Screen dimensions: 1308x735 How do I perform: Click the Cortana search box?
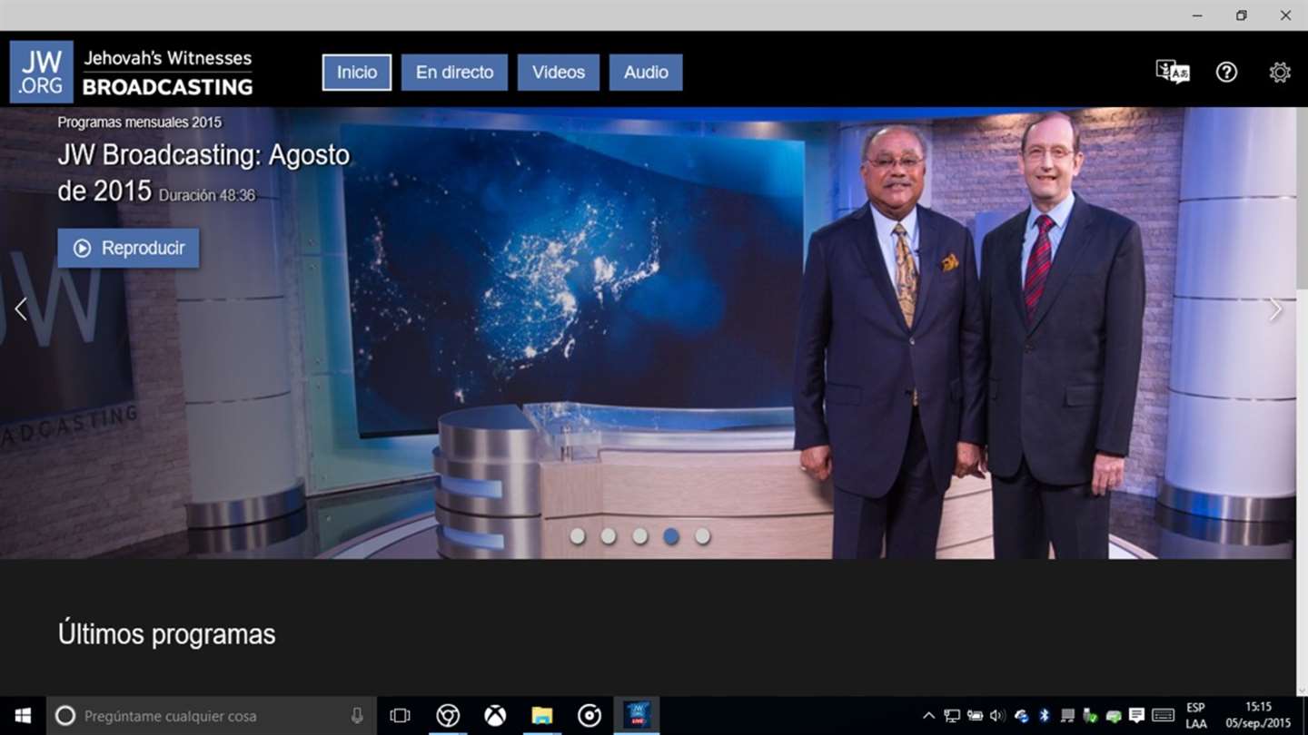coord(211,716)
